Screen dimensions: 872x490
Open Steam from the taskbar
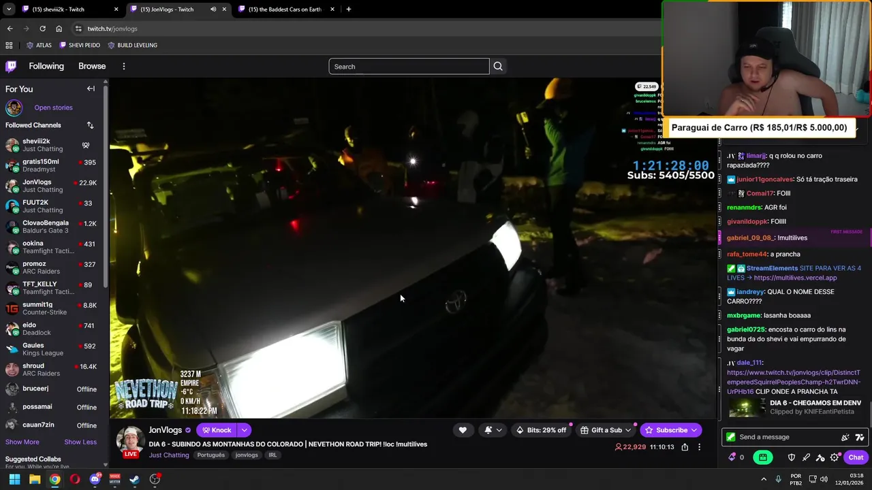(x=135, y=479)
